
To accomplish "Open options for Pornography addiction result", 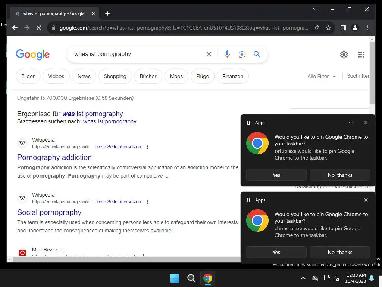I will [x=147, y=147].
